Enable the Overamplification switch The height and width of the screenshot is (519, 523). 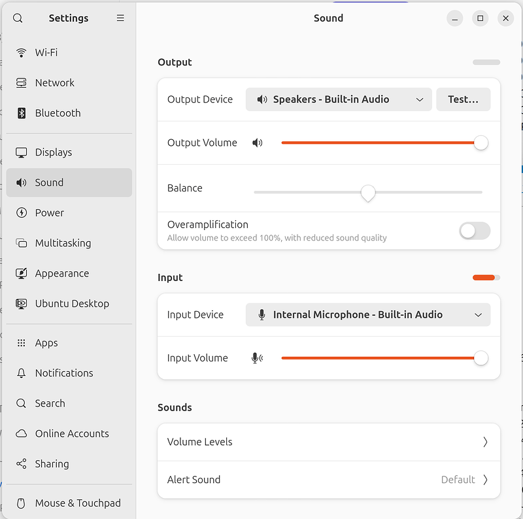[475, 231]
